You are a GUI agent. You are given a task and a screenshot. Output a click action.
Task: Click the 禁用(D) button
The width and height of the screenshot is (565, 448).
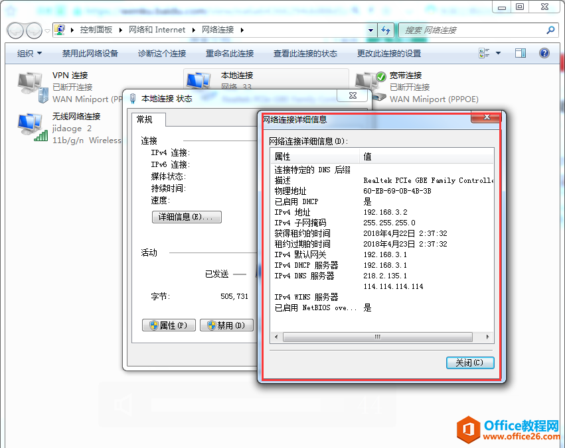226,325
